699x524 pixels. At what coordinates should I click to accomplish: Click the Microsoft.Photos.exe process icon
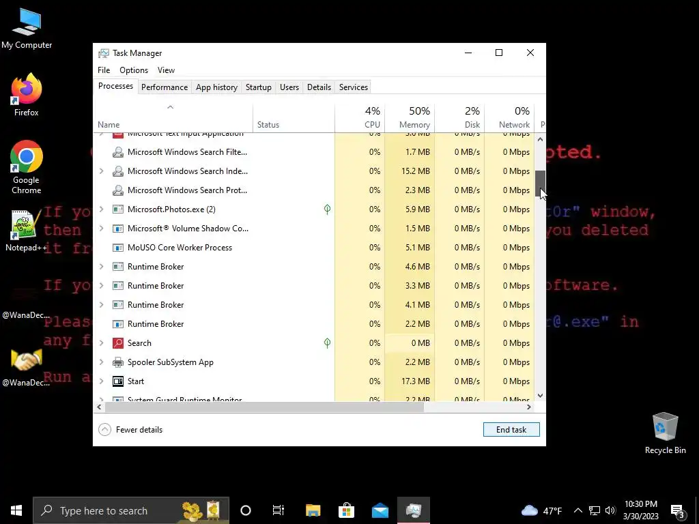[x=117, y=209]
